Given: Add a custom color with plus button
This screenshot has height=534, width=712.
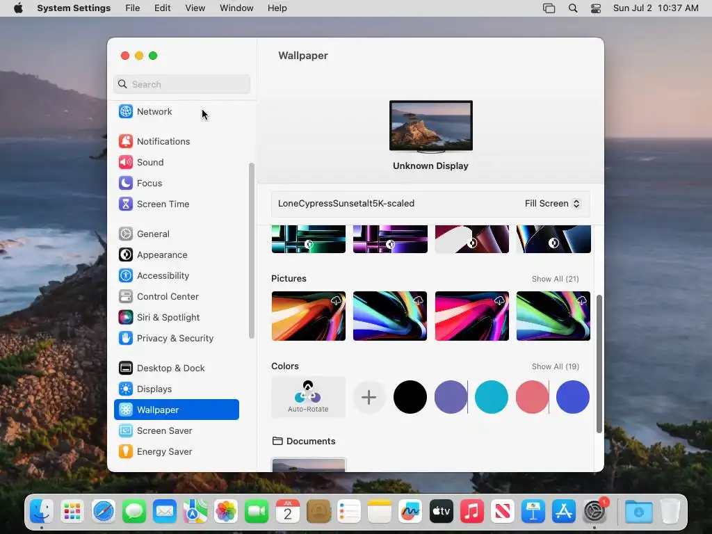Looking at the screenshot, I should click(369, 397).
